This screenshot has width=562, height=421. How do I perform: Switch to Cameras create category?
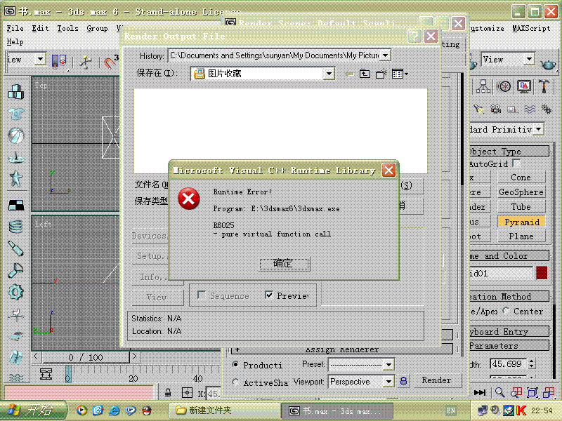(x=496, y=109)
